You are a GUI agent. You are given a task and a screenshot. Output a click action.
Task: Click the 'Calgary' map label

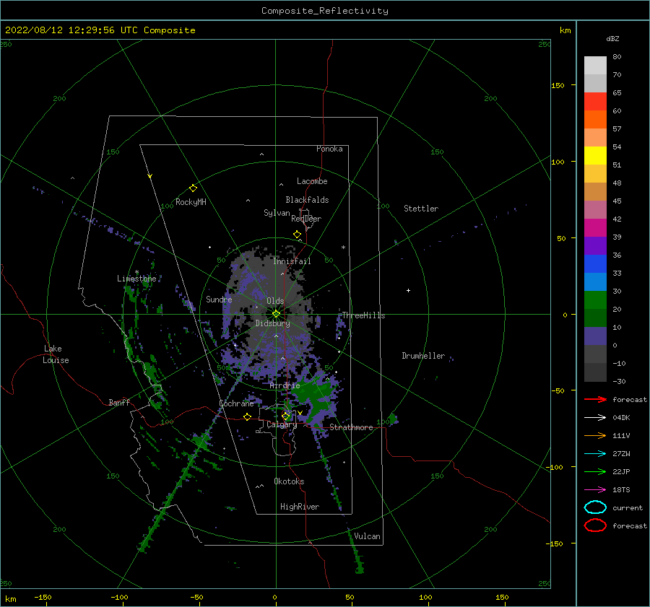tap(282, 424)
